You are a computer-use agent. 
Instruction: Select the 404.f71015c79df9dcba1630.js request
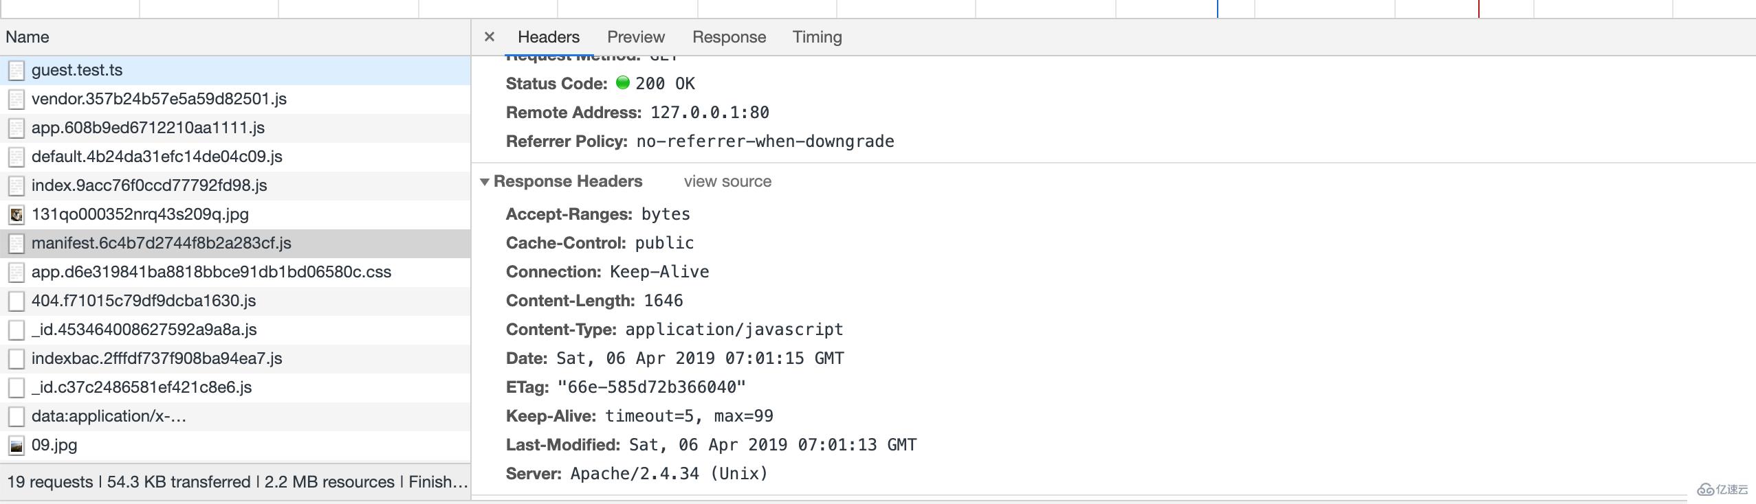(235, 301)
